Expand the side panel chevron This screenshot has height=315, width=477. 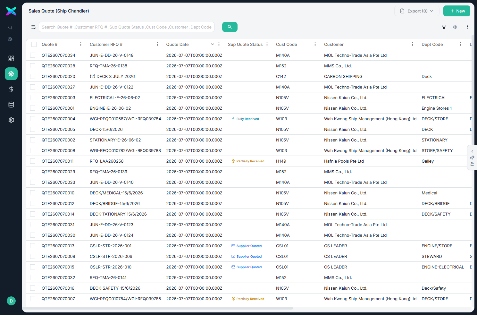coord(472,151)
